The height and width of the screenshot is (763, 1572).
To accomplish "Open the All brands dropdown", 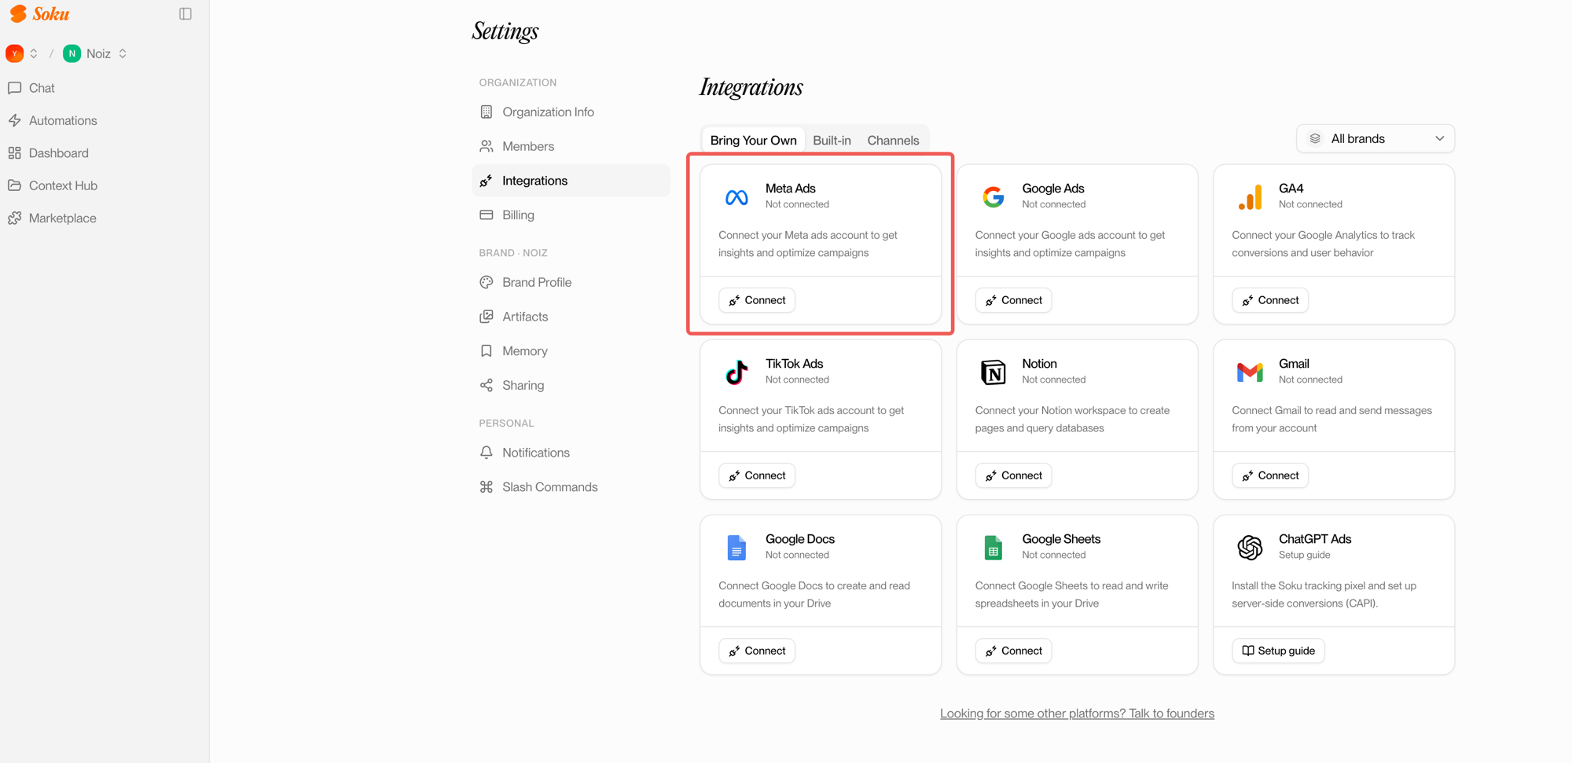I will 1375,138.
